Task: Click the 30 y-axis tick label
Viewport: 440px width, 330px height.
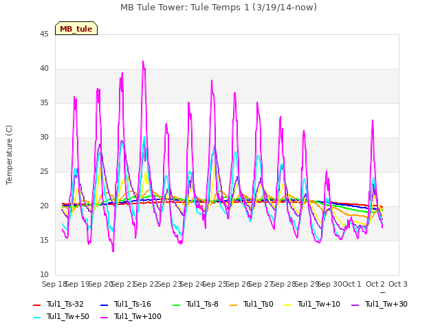Action: [44, 137]
